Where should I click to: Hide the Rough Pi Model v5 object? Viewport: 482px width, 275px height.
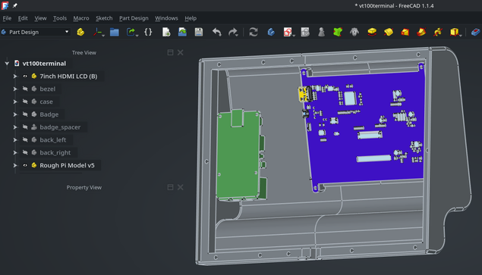click(x=25, y=165)
